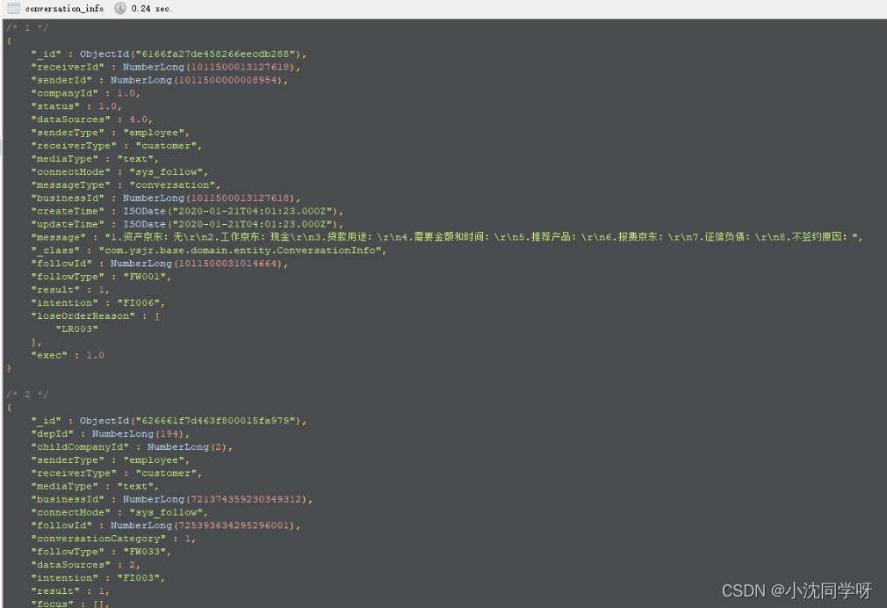Click the dataSources 4.0 line

tap(92, 119)
